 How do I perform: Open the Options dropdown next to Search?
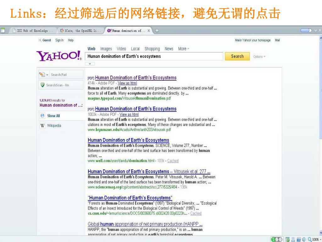point(259,57)
